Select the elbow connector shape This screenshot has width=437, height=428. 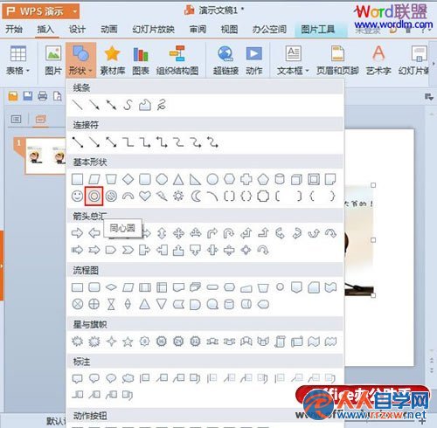[128, 142]
